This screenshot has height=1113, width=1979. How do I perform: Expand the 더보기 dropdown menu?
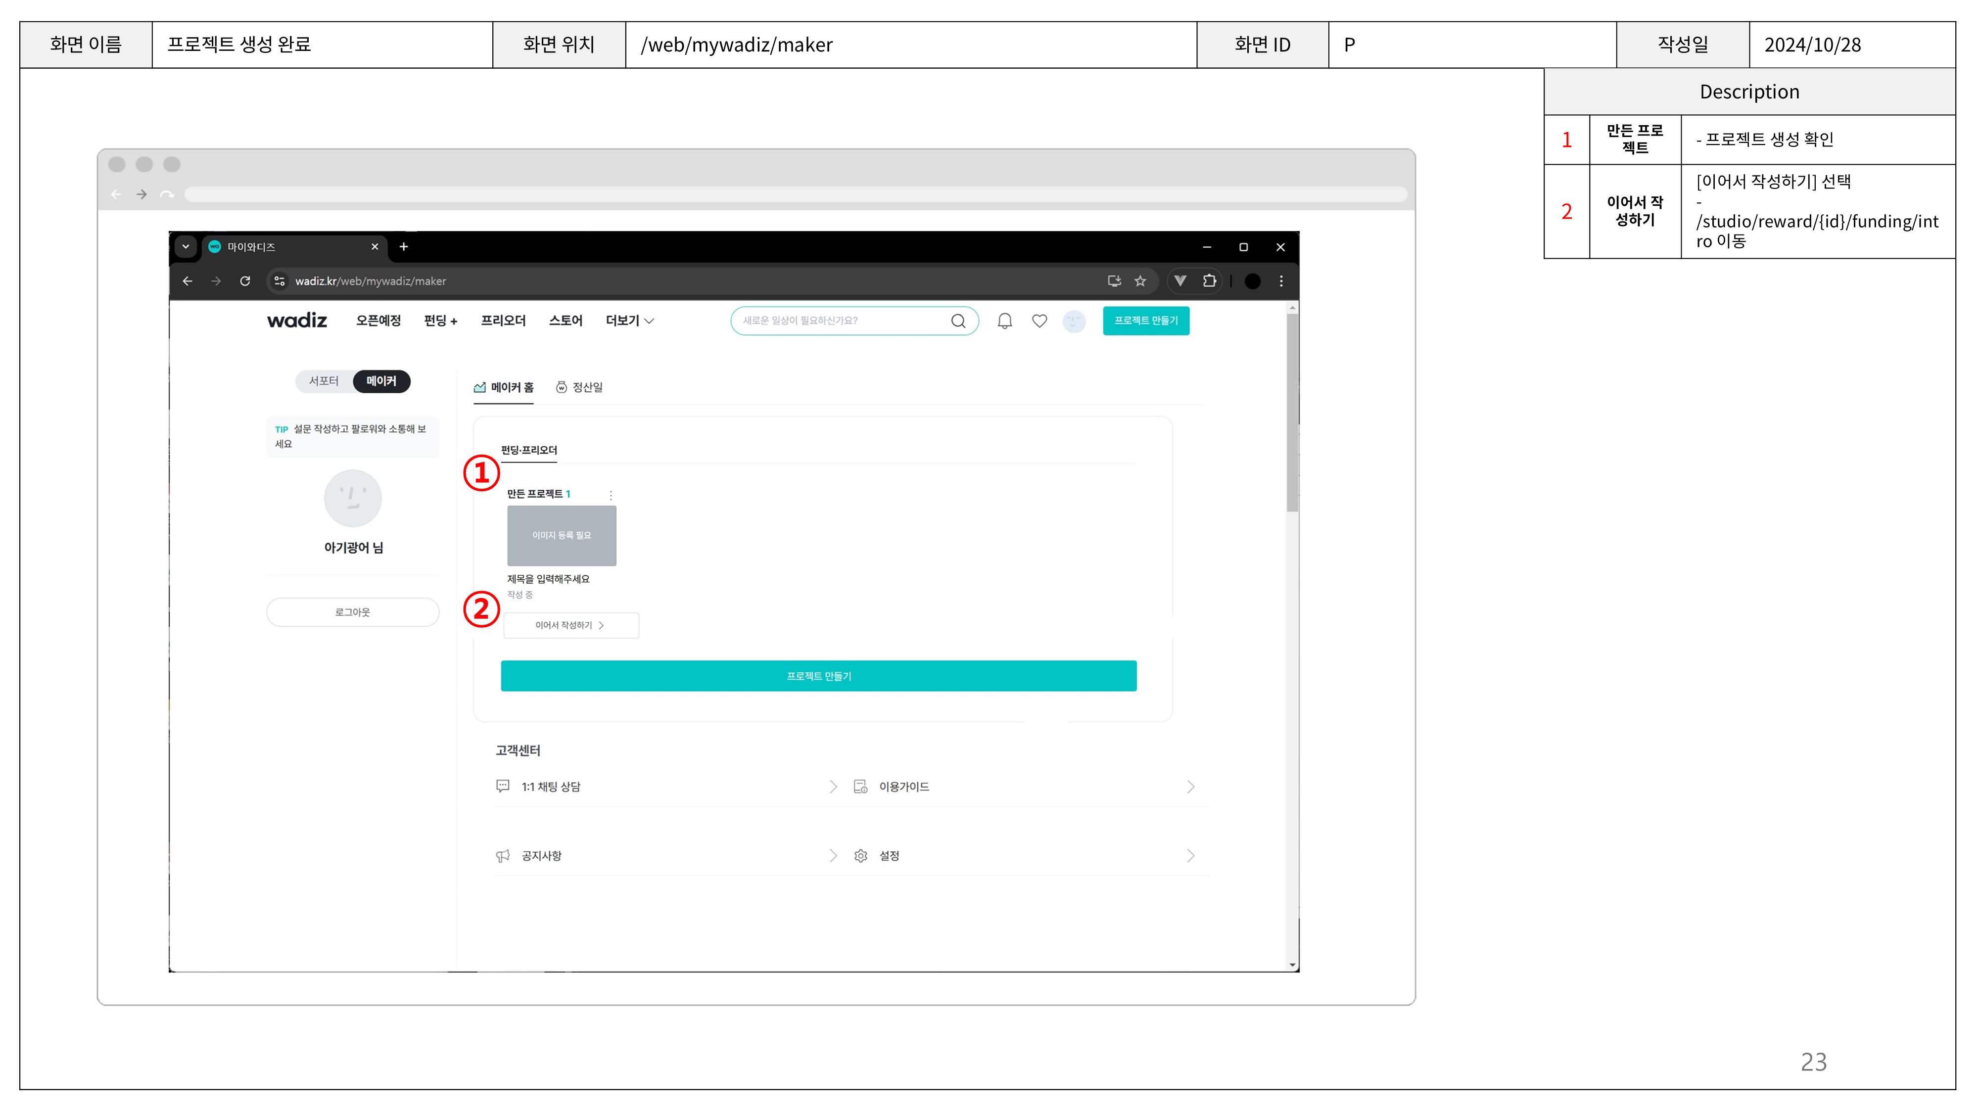pos(629,321)
